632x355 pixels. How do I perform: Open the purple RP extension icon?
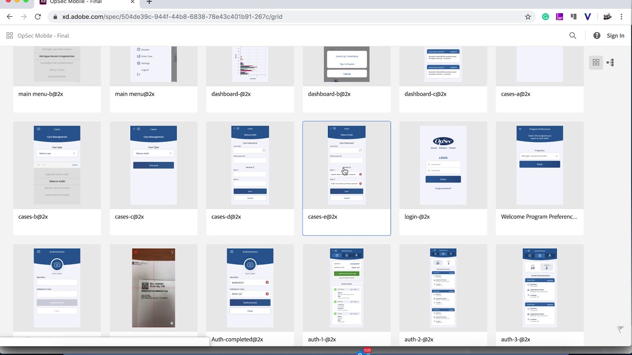pyautogui.click(x=559, y=17)
